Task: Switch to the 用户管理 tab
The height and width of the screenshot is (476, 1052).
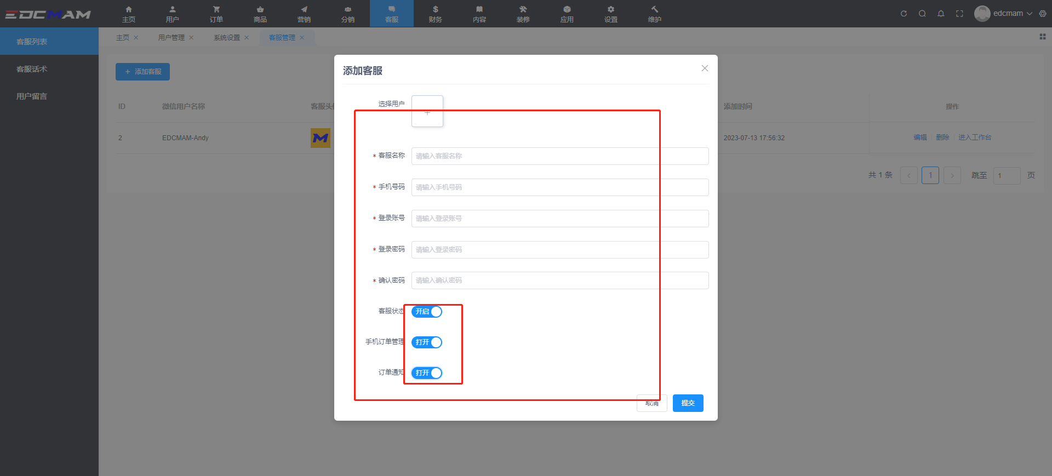Action: point(171,38)
